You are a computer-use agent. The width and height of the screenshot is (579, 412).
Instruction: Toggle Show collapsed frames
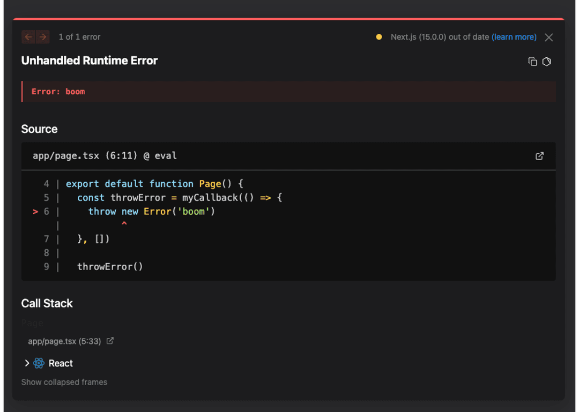point(64,382)
